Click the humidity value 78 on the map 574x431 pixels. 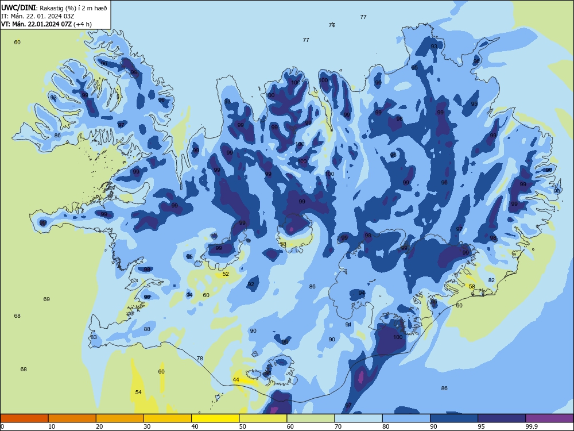(x=200, y=359)
